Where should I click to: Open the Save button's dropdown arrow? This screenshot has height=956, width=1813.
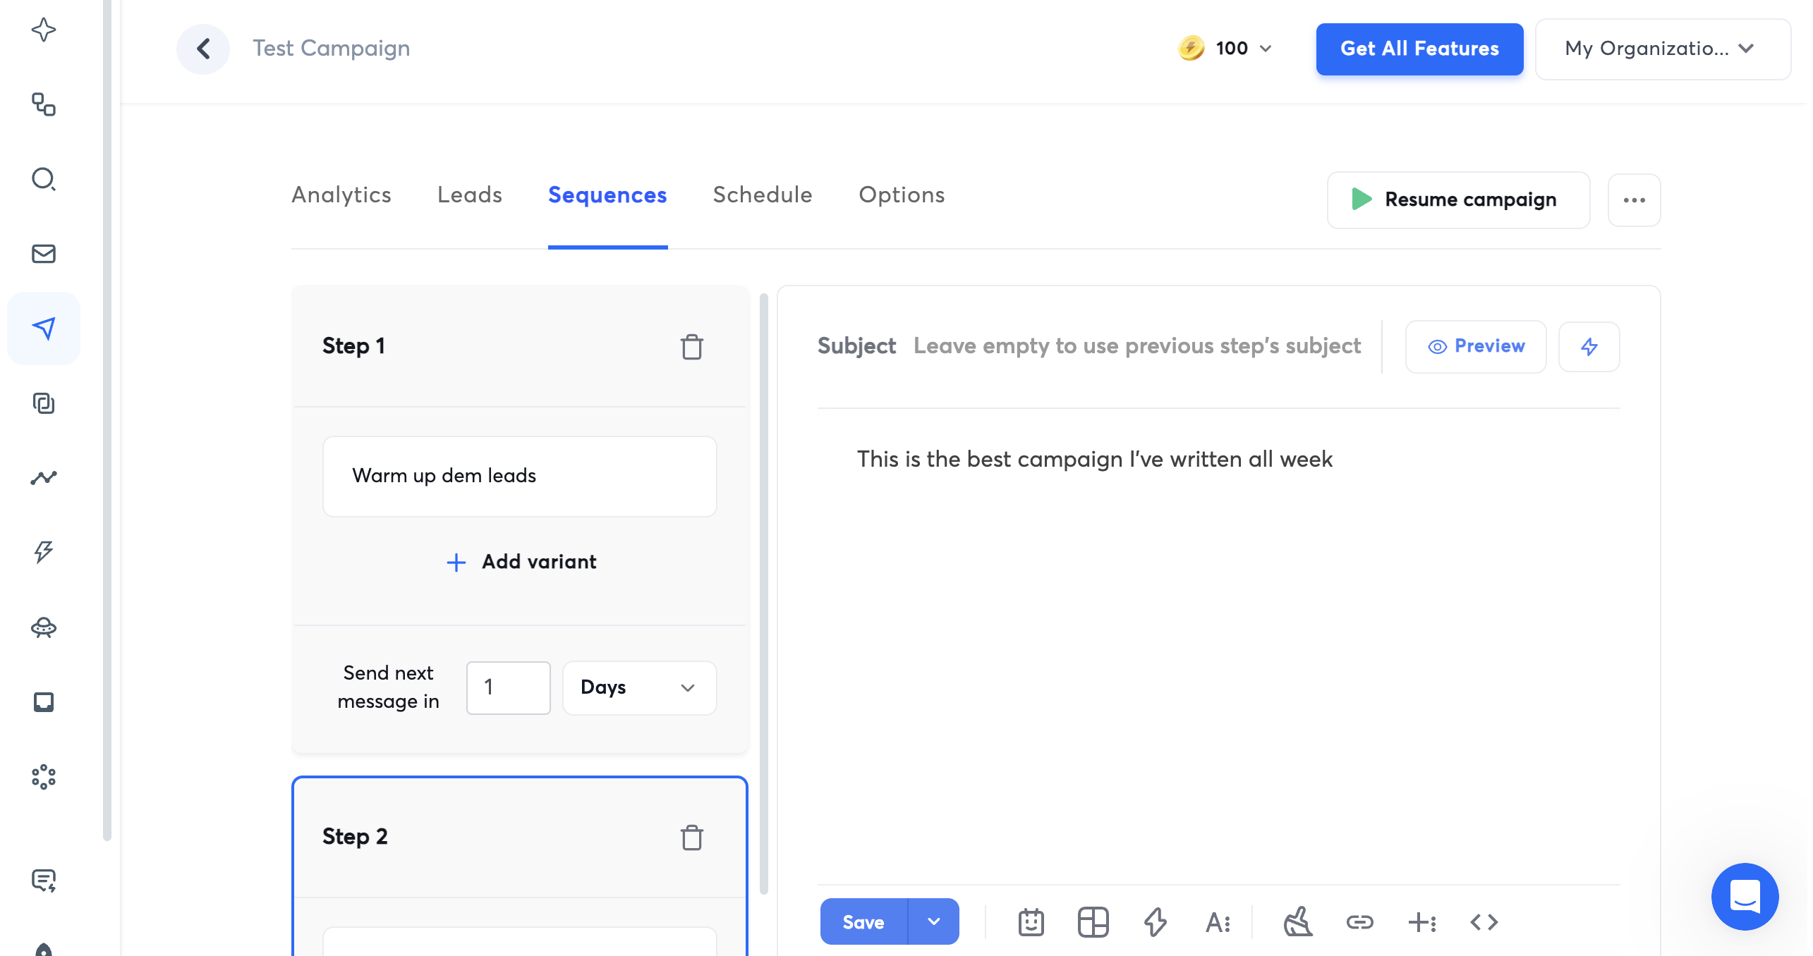(934, 921)
